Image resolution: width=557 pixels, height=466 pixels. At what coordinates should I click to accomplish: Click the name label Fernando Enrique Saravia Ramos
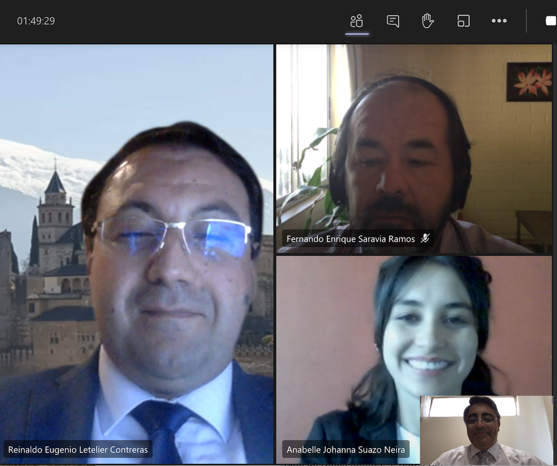point(351,239)
